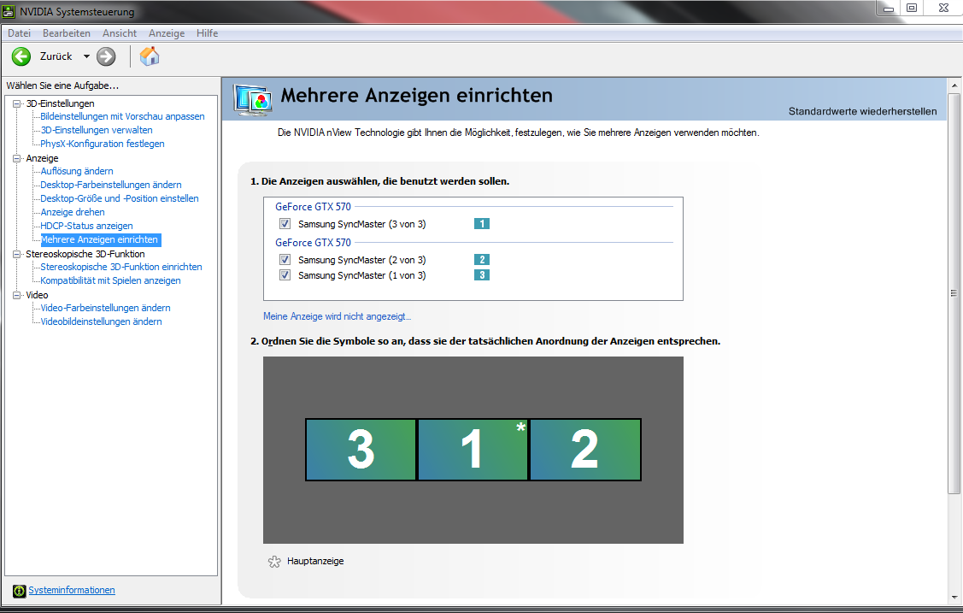The height and width of the screenshot is (613, 963).
Task: Open Systeminformationen link
Action: (71, 590)
